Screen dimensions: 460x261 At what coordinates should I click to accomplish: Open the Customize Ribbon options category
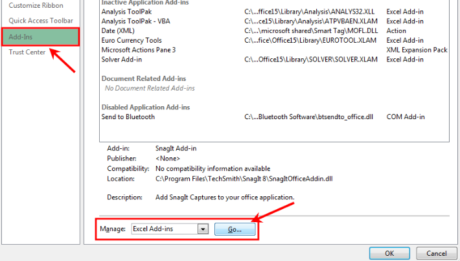tap(36, 5)
